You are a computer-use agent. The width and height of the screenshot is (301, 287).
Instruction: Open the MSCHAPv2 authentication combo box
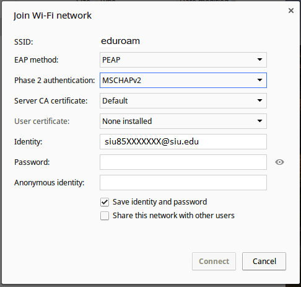pos(183,80)
